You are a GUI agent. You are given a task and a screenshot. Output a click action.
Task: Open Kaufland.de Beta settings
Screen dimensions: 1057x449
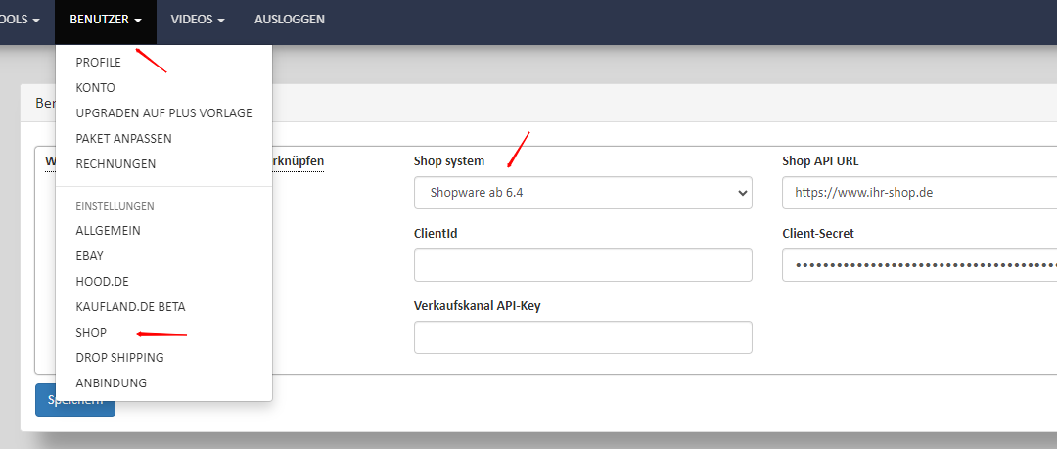[130, 307]
